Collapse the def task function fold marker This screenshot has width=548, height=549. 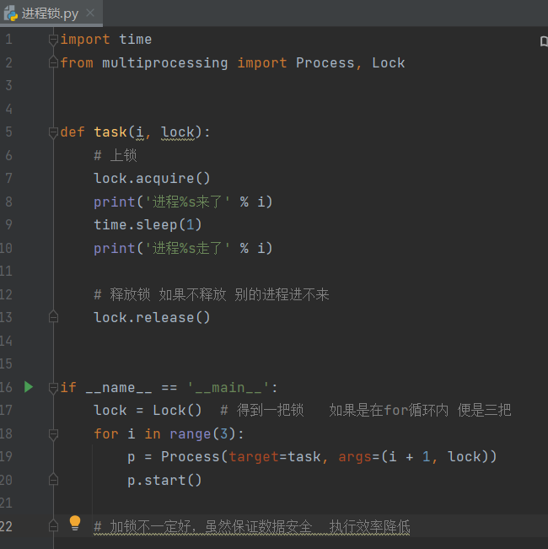click(x=53, y=132)
